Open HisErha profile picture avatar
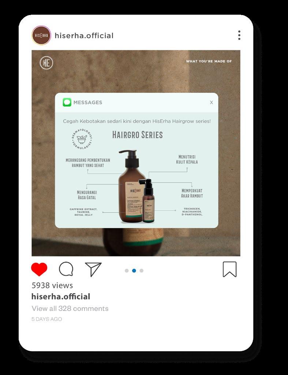This screenshot has width=288, height=375. point(41,35)
